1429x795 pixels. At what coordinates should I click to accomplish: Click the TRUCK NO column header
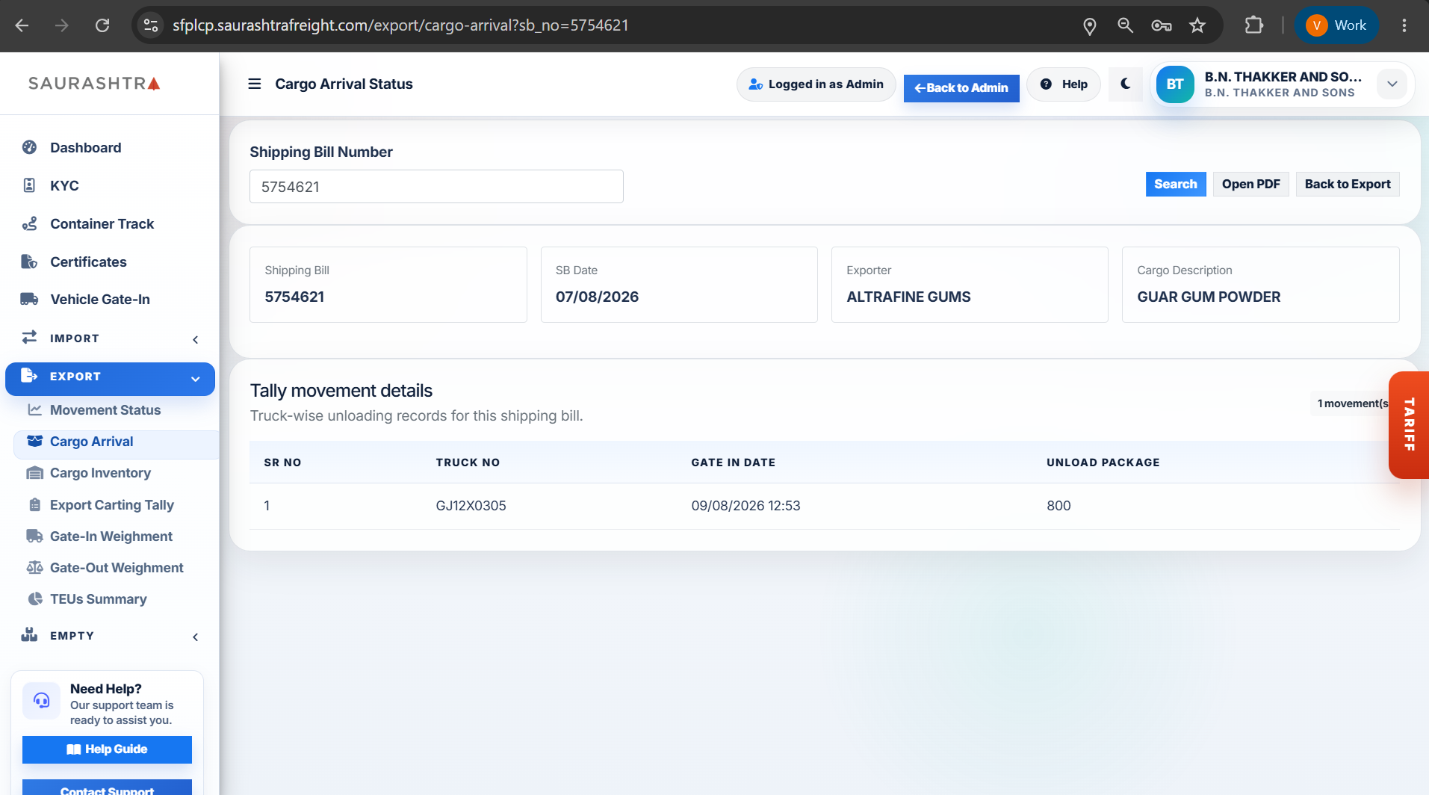click(468, 463)
